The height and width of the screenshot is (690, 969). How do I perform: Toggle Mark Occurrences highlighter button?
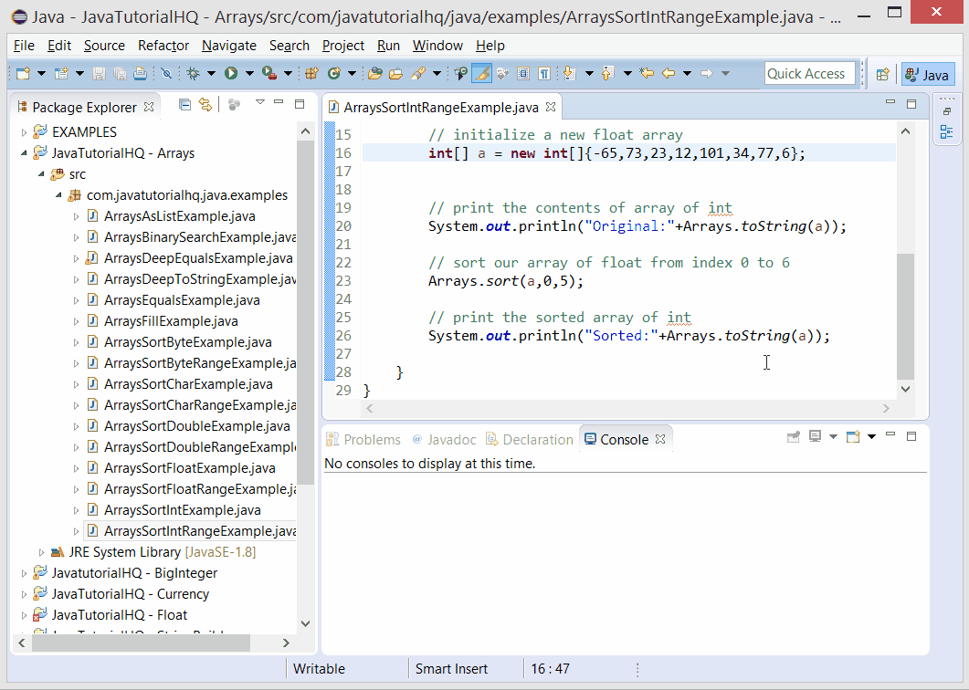tap(481, 74)
